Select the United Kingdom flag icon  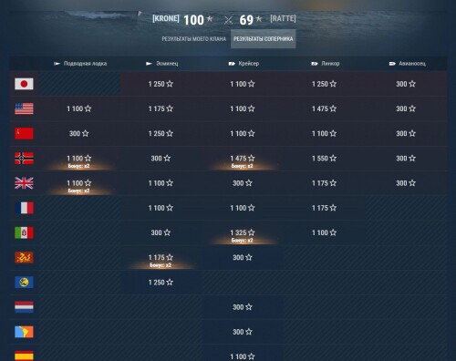pyautogui.click(x=24, y=183)
